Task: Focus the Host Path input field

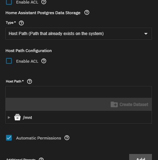Action: (x=79, y=92)
